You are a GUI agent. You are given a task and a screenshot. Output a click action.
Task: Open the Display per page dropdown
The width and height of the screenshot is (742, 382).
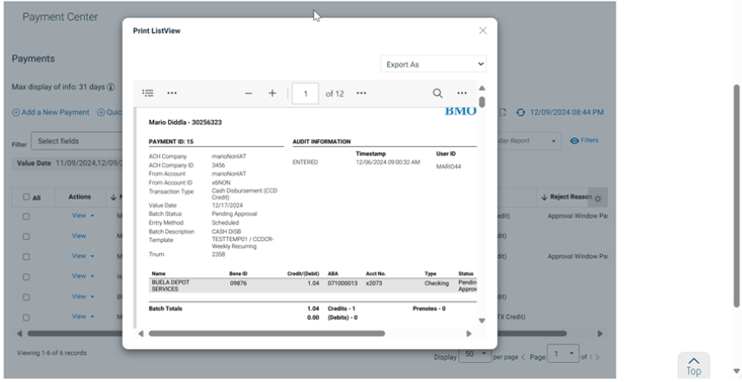click(x=474, y=353)
